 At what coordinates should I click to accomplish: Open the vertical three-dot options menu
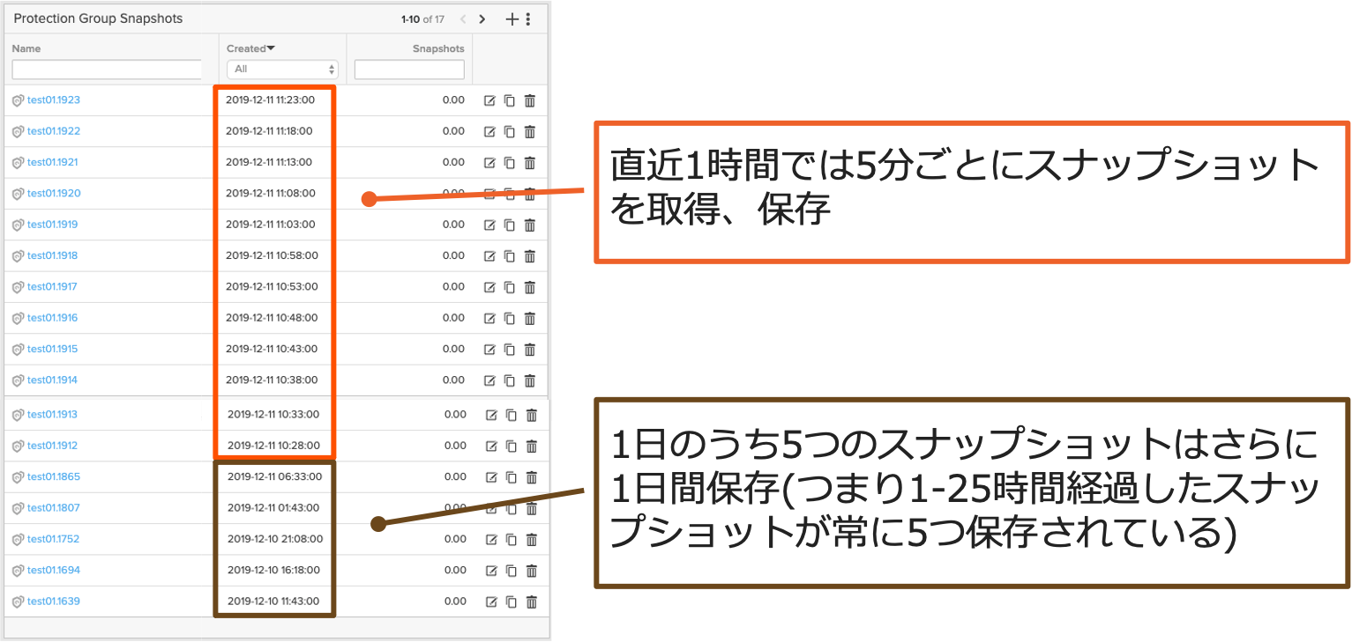click(528, 19)
